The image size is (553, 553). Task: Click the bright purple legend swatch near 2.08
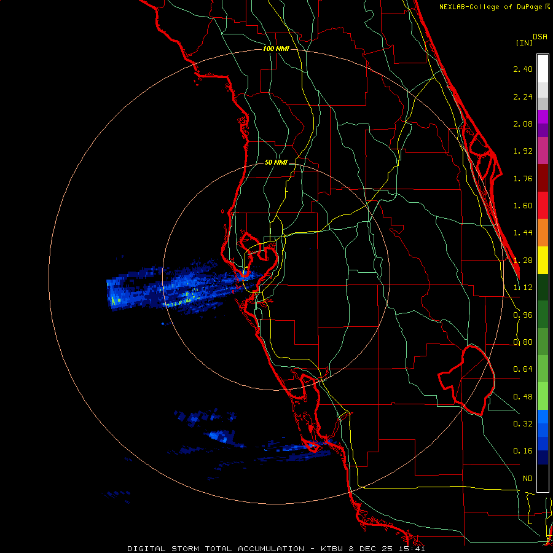coord(543,117)
